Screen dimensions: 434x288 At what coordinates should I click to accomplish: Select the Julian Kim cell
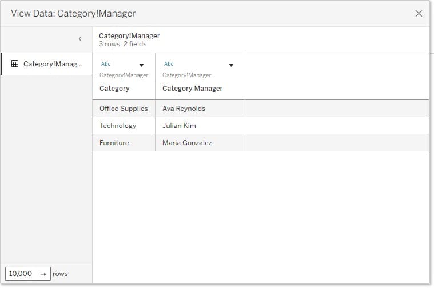pyautogui.click(x=180, y=126)
